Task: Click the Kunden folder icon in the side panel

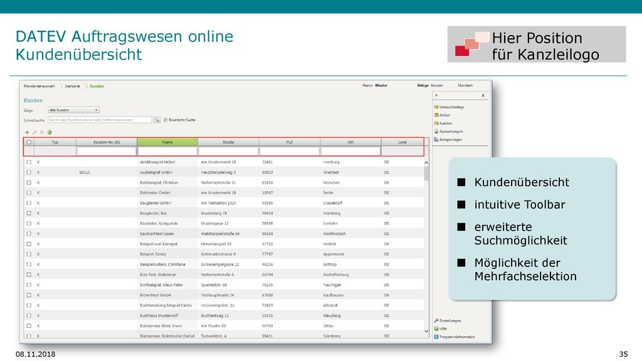Action: tap(436, 123)
